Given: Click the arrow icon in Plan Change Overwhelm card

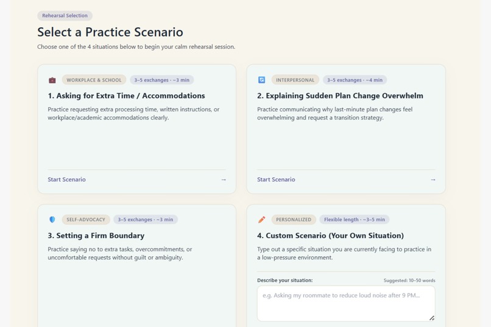Looking at the screenshot, I should pos(433,180).
